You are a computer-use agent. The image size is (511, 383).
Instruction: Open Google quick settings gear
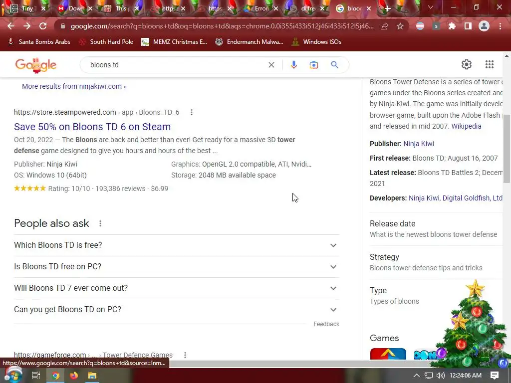(x=467, y=64)
